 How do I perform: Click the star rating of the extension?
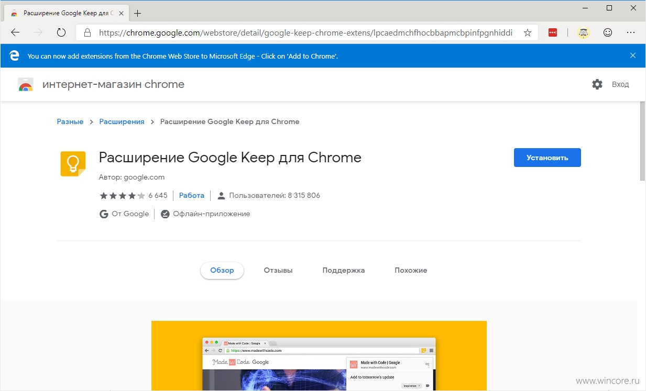122,195
